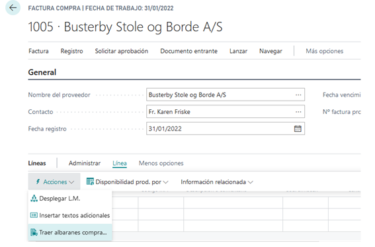Click the Traer albaranes compra icon
The image size is (375, 247).
(34, 232)
